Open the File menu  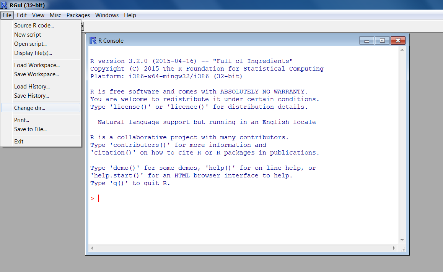pos(7,15)
